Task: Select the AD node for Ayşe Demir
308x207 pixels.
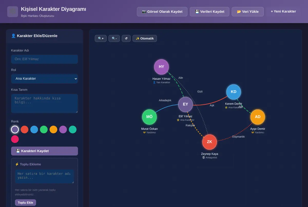Action: [258, 117]
